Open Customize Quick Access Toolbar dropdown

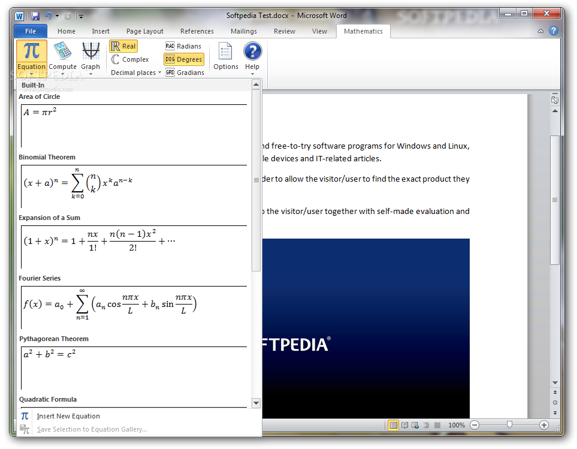[x=81, y=17]
